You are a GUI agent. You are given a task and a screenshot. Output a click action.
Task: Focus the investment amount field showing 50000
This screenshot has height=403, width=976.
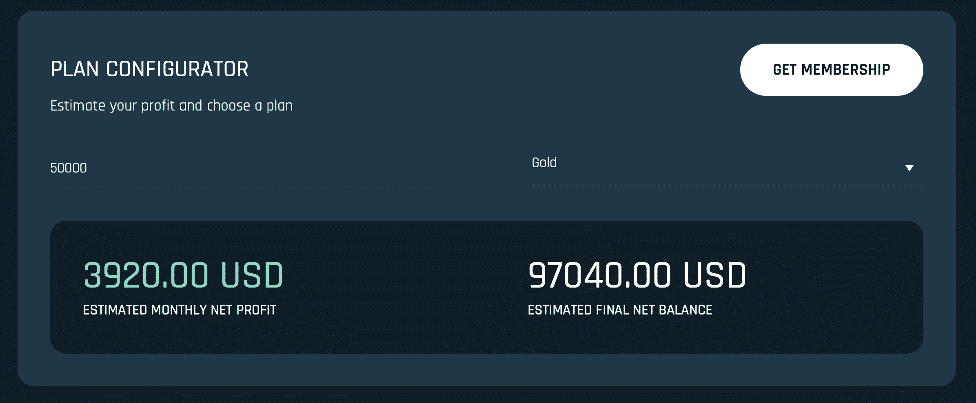[x=246, y=168]
